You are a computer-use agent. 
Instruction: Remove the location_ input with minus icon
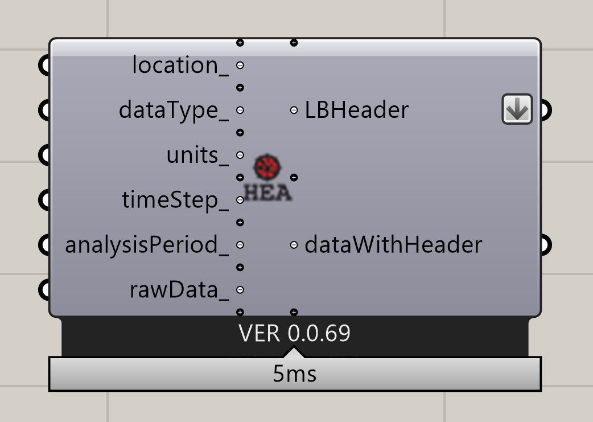click(240, 65)
